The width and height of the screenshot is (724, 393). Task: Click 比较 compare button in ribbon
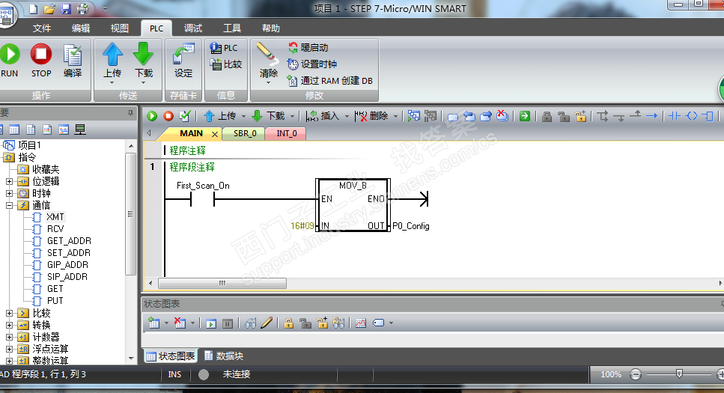pyautogui.click(x=226, y=64)
